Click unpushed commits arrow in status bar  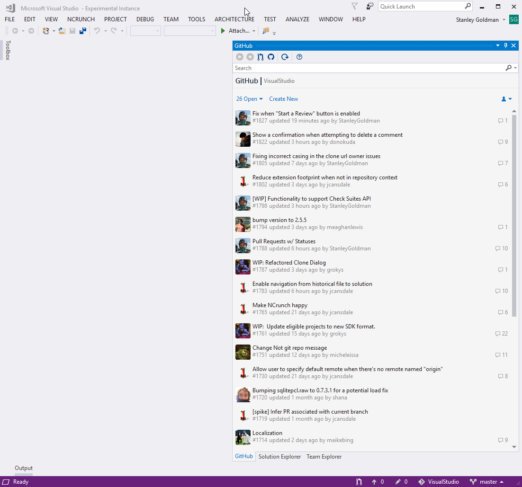click(374, 482)
